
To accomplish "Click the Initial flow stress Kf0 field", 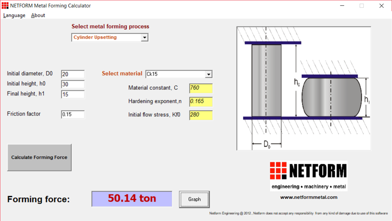I will click(x=201, y=115).
